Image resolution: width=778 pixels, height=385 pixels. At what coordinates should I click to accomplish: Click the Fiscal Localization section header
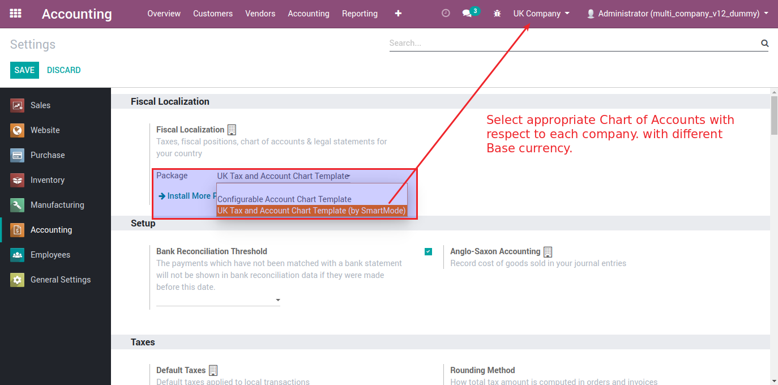click(170, 101)
